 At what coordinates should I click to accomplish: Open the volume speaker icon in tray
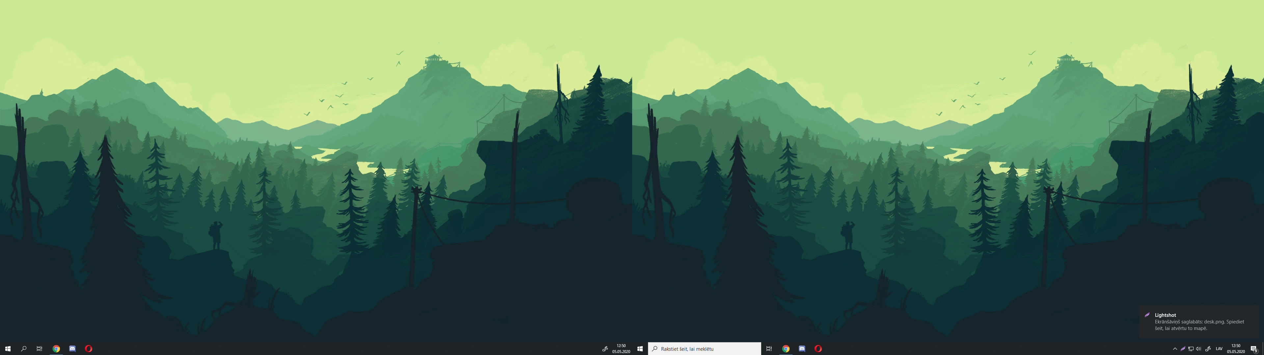[1199, 349]
